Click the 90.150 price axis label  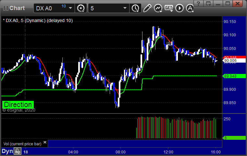230,22
